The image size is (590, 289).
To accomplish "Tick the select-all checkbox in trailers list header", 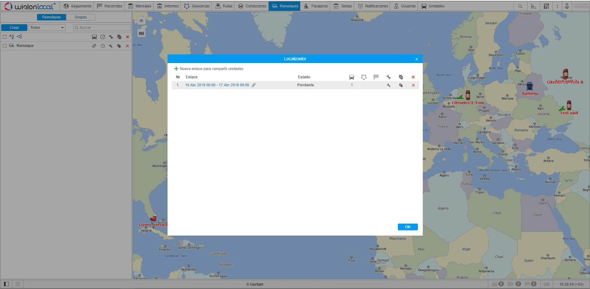I will pos(5,37).
